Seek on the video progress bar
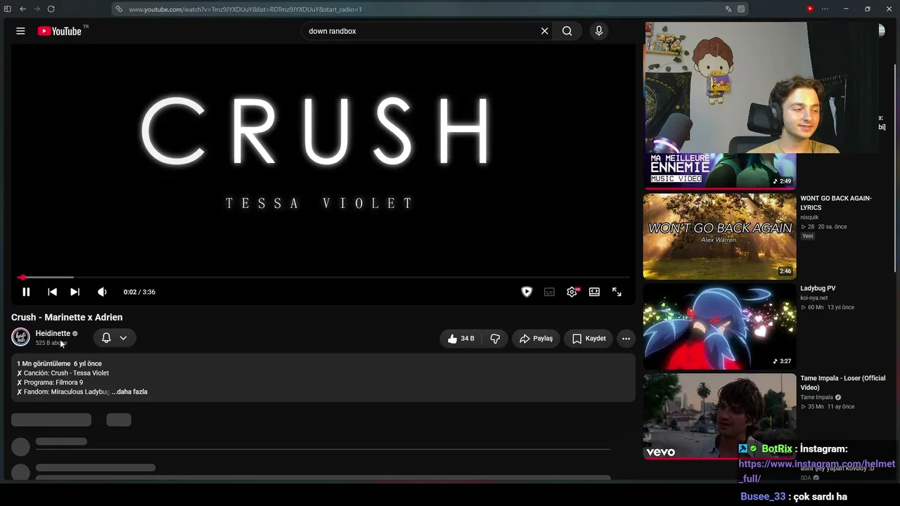The image size is (900, 506). (323, 278)
